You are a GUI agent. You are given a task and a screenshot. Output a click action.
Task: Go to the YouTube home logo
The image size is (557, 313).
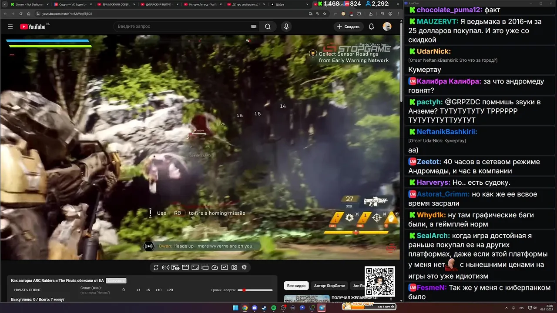click(x=33, y=27)
